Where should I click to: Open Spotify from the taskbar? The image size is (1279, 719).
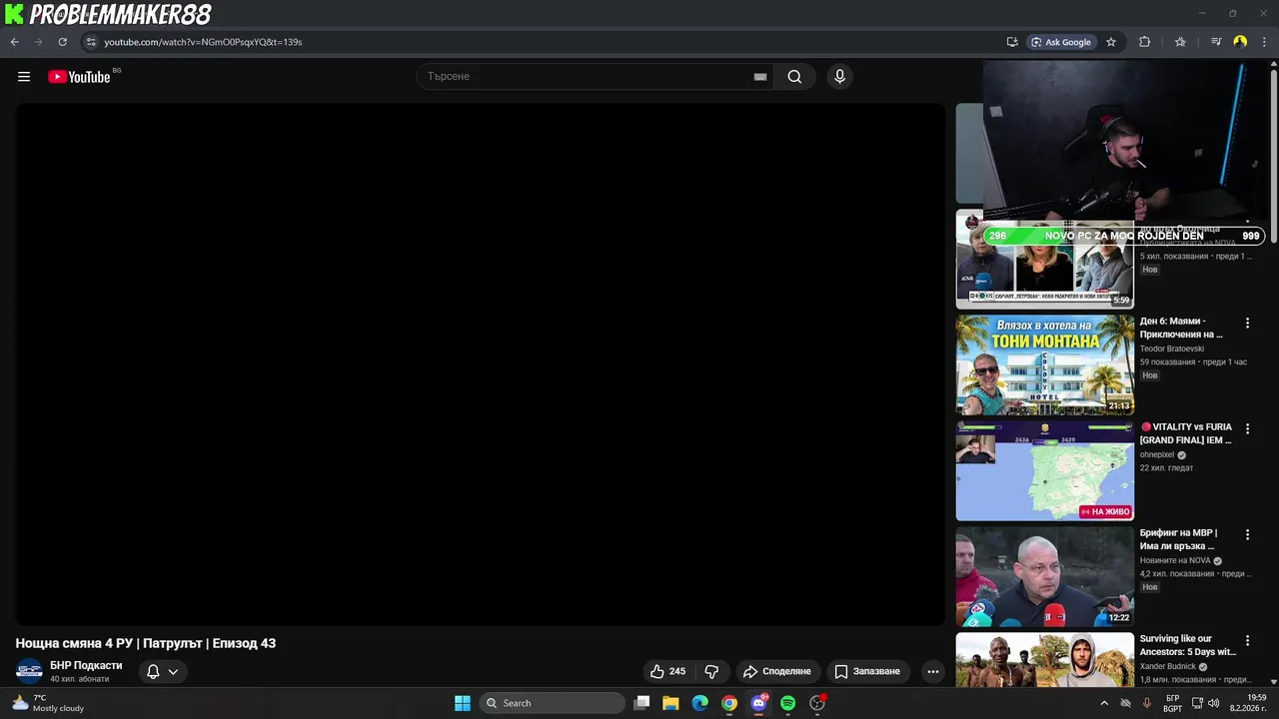click(x=787, y=703)
